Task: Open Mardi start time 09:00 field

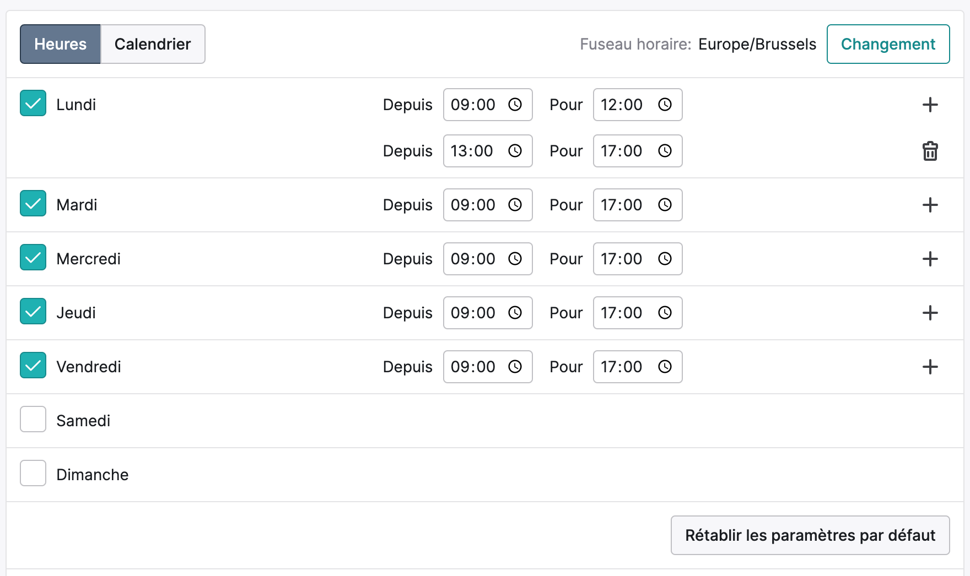Action: click(x=488, y=205)
